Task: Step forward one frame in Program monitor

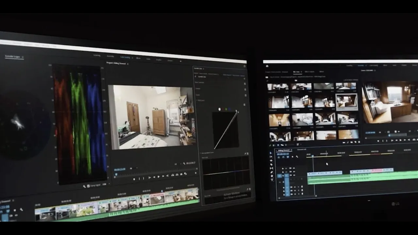Action: pos(163,176)
